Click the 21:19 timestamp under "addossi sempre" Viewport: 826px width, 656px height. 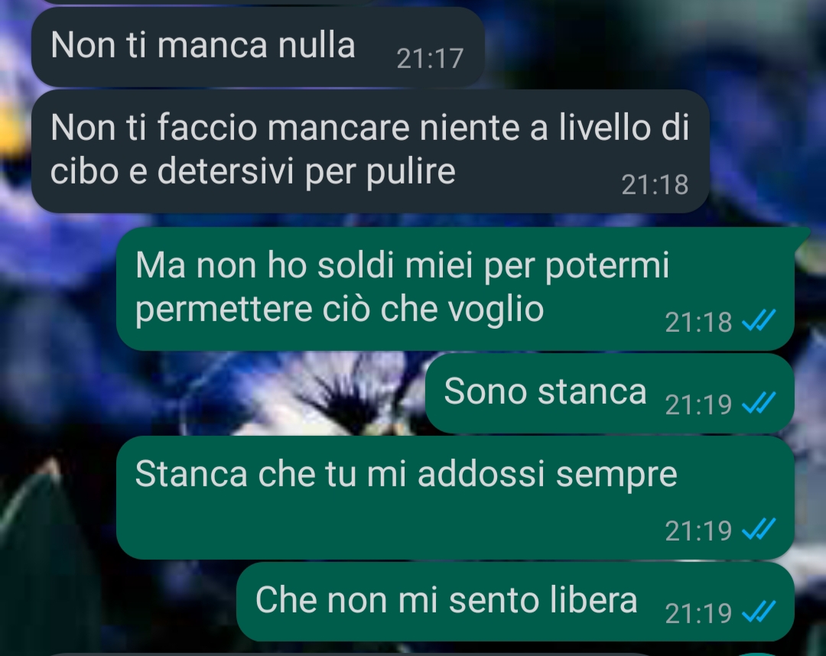(698, 531)
